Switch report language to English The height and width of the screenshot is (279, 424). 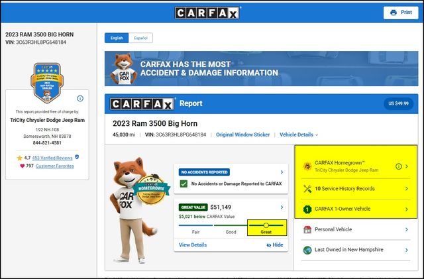pos(117,38)
